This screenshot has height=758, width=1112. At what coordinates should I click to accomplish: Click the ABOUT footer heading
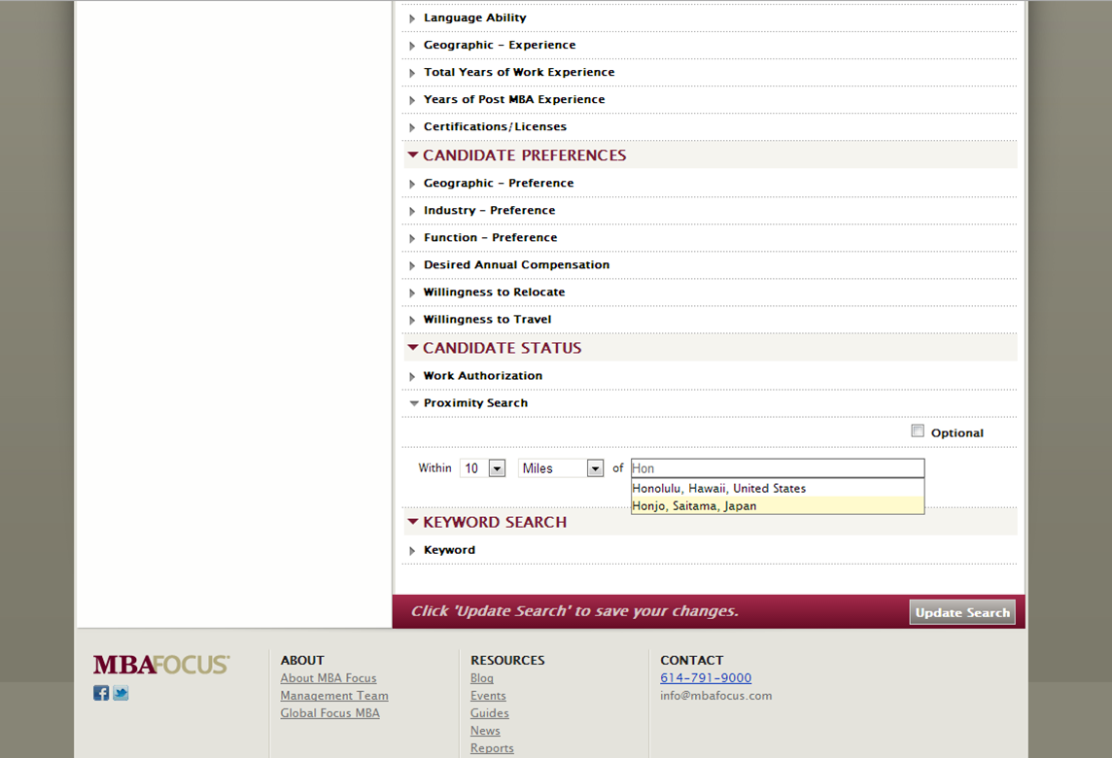pos(302,660)
